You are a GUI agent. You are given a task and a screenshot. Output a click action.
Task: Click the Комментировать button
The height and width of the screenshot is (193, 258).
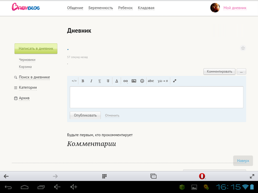219,71
